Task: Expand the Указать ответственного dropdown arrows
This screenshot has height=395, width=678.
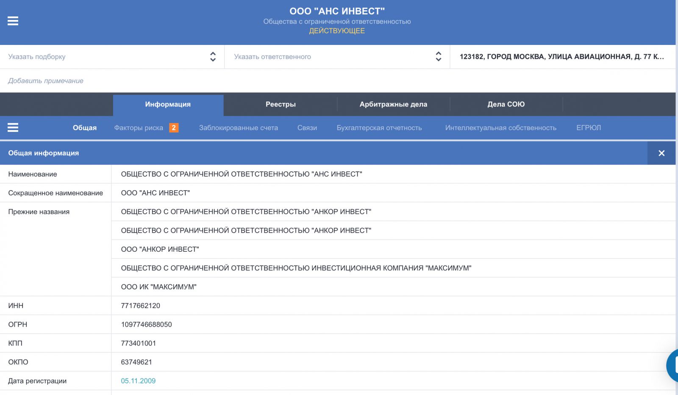Action: [x=439, y=57]
